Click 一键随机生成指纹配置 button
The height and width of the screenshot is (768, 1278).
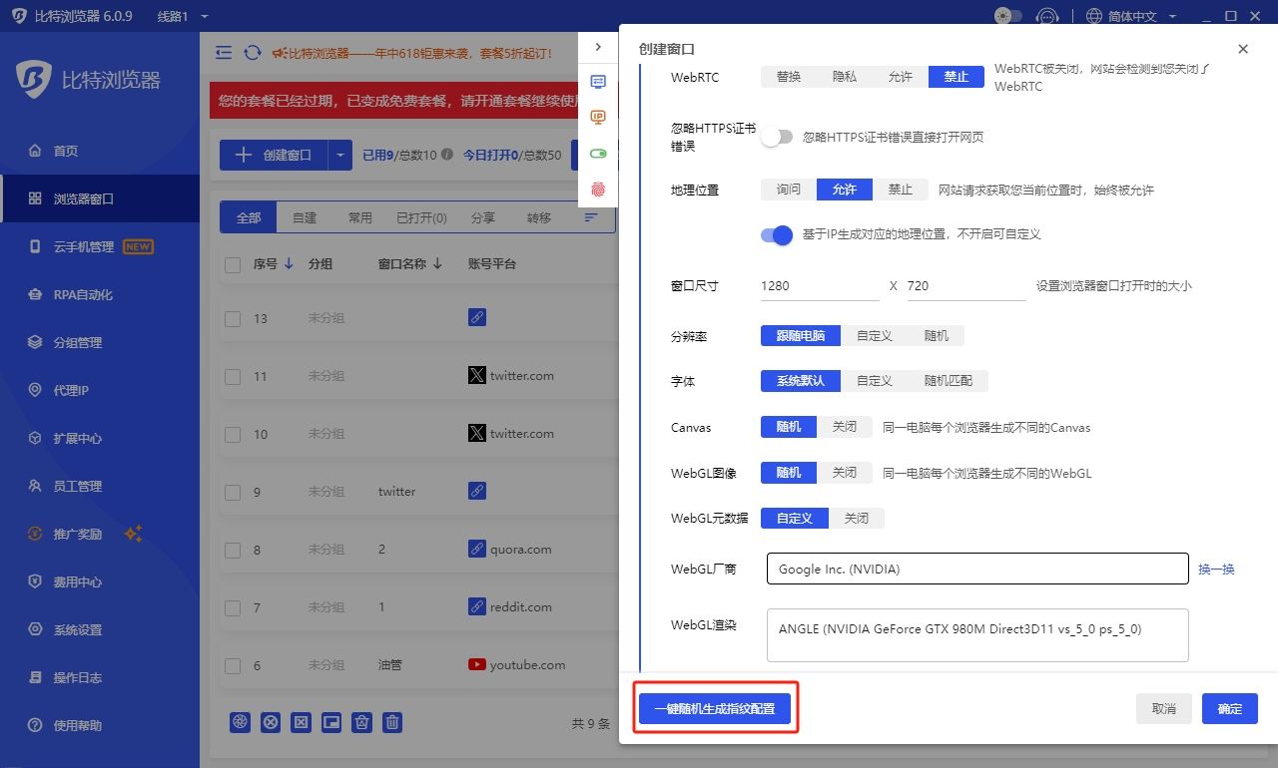pyautogui.click(x=715, y=708)
